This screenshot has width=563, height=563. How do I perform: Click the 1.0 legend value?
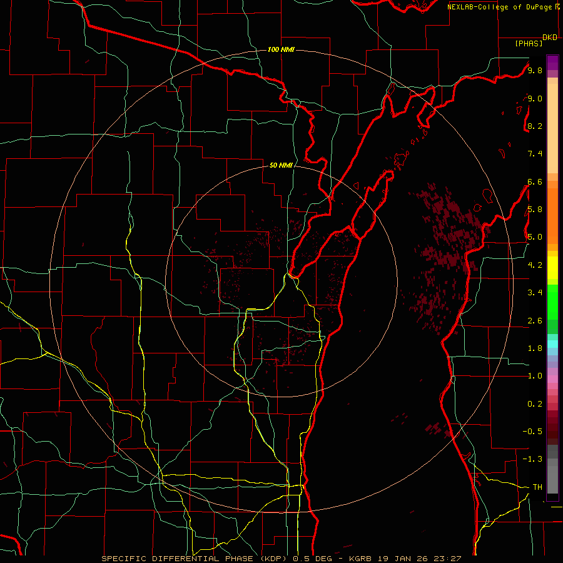[535, 375]
